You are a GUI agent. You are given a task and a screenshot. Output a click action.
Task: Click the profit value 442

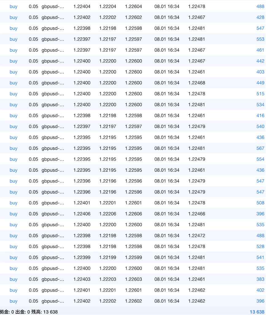[260, 61]
